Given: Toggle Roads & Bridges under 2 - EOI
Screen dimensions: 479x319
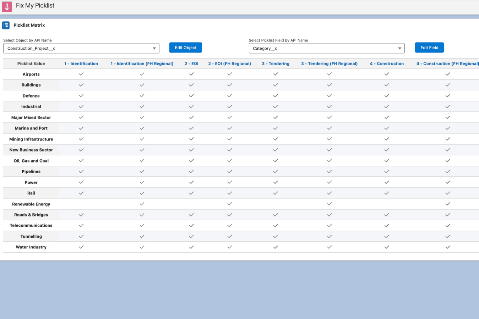Looking at the screenshot, I should tap(191, 215).
